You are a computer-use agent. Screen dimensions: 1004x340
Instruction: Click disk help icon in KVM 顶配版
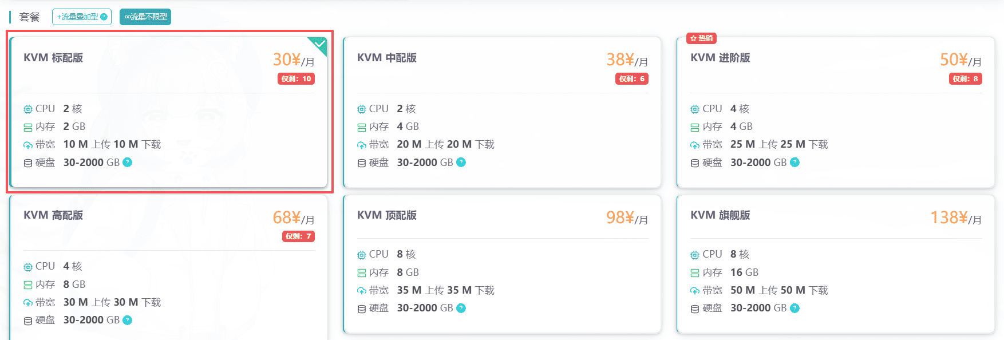461,308
